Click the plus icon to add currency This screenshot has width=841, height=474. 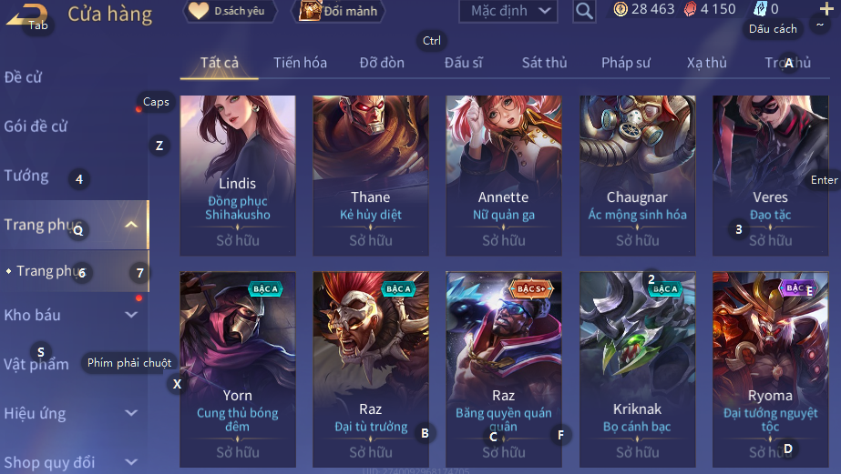point(826,8)
